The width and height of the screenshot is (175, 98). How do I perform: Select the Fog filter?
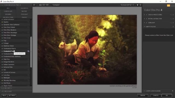5,41
